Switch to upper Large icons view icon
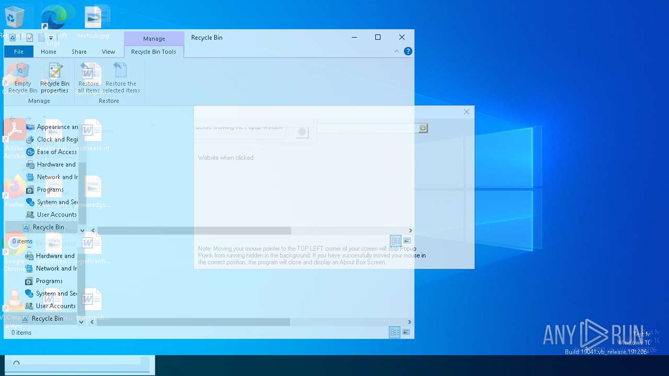This screenshot has width=669, height=376. [407, 241]
